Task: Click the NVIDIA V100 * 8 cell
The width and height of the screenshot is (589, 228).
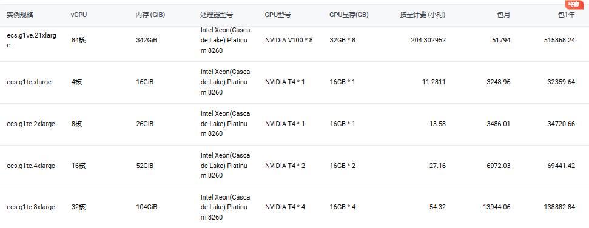Action: pyautogui.click(x=289, y=40)
